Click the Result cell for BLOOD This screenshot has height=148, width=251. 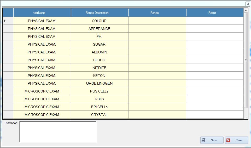coord(215,60)
